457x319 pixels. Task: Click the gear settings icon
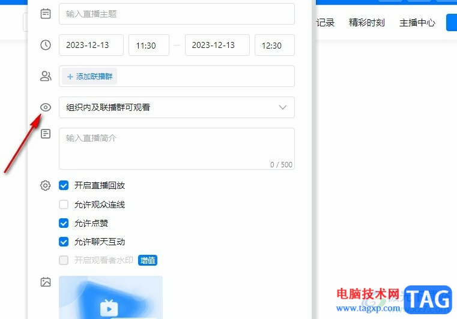tap(46, 185)
